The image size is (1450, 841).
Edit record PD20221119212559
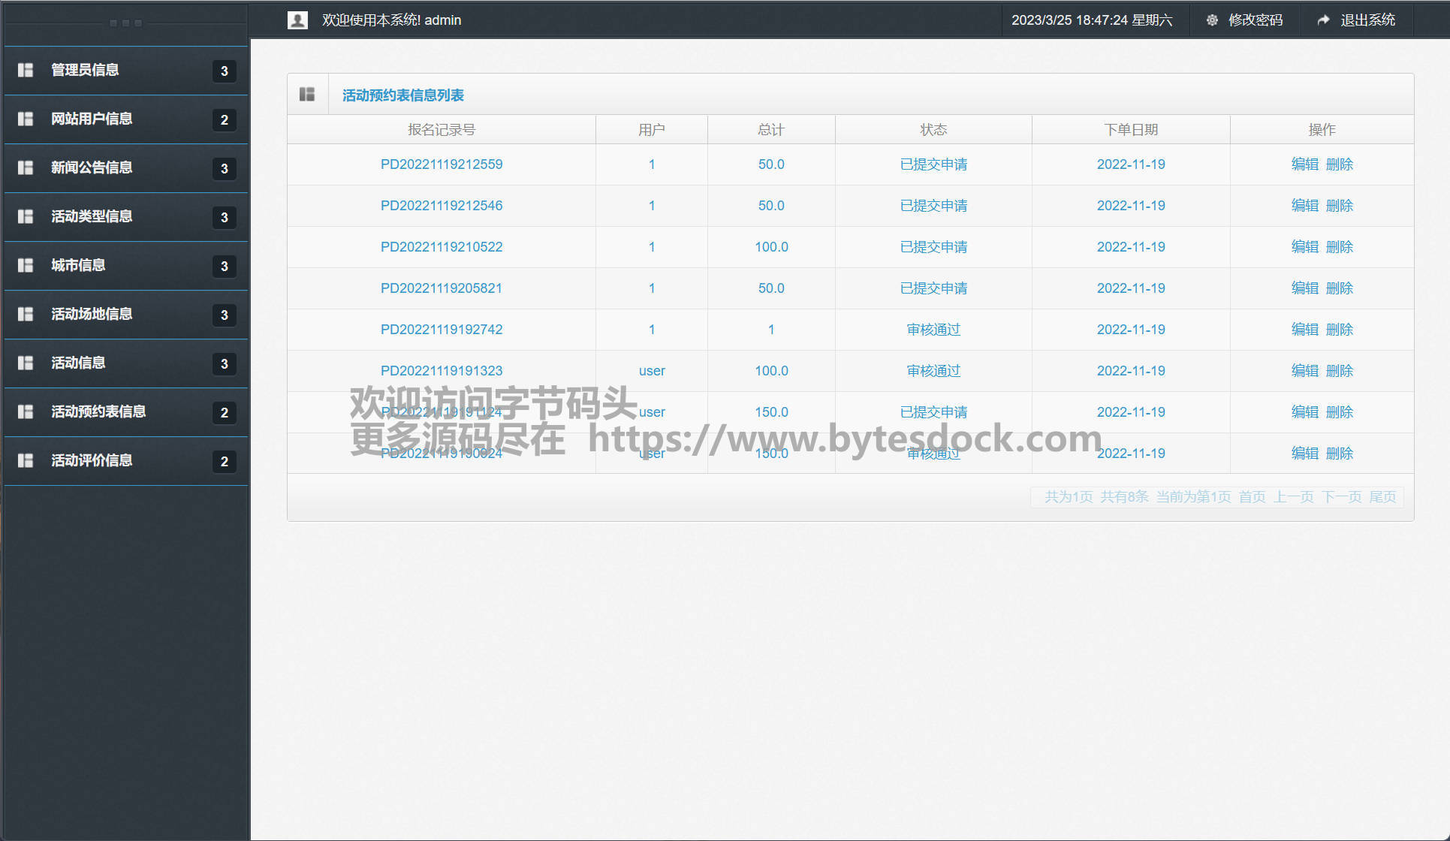click(x=1304, y=164)
